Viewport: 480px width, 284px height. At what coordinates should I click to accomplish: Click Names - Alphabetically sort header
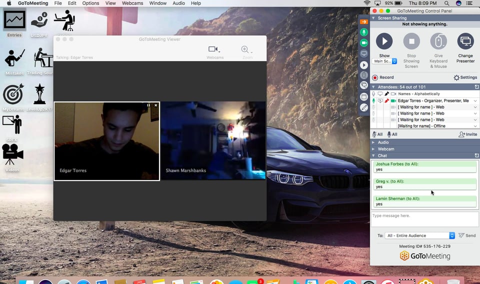pos(419,93)
